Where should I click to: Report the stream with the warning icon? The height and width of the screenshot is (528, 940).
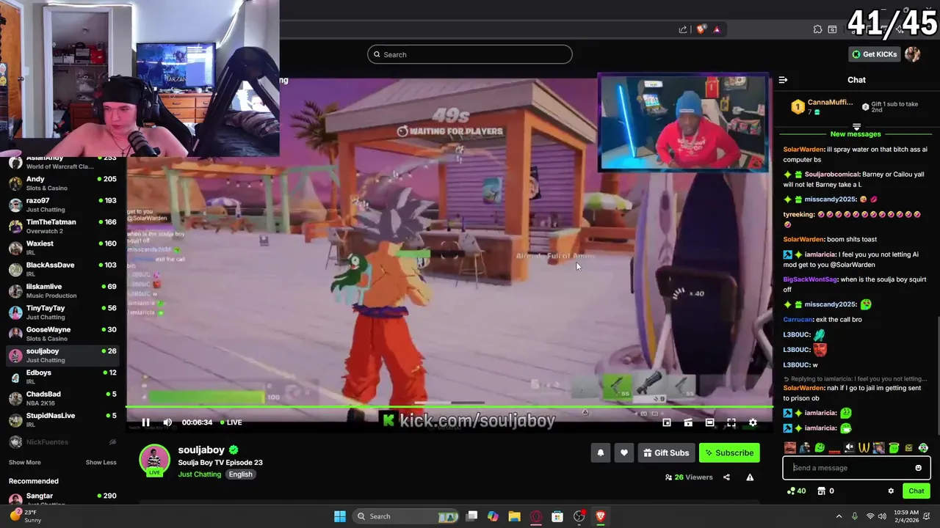click(750, 477)
